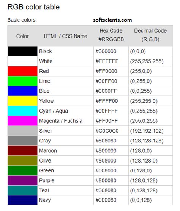Click the Hex Code #RRGGBB column header
The height and width of the screenshot is (211, 180).
pyautogui.click(x=111, y=35)
